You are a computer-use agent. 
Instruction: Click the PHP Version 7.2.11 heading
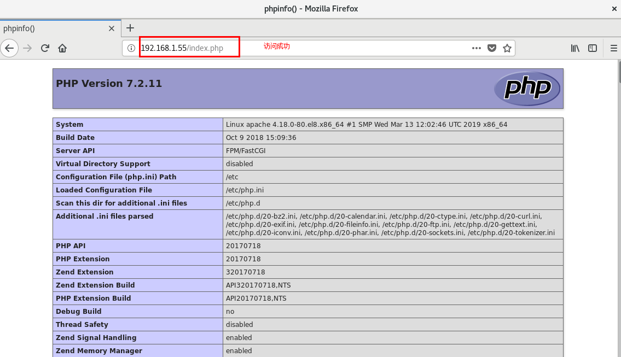click(x=109, y=84)
